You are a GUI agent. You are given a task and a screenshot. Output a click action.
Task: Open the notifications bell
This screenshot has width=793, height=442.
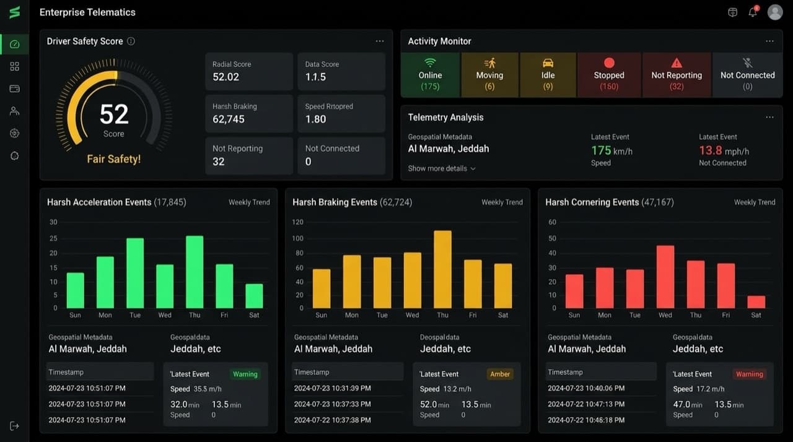tap(753, 12)
